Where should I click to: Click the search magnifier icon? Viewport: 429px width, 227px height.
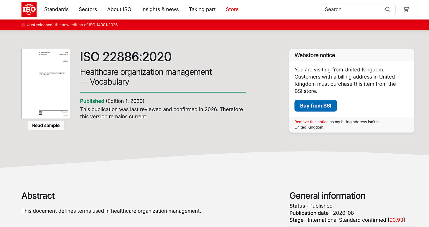[x=388, y=9]
